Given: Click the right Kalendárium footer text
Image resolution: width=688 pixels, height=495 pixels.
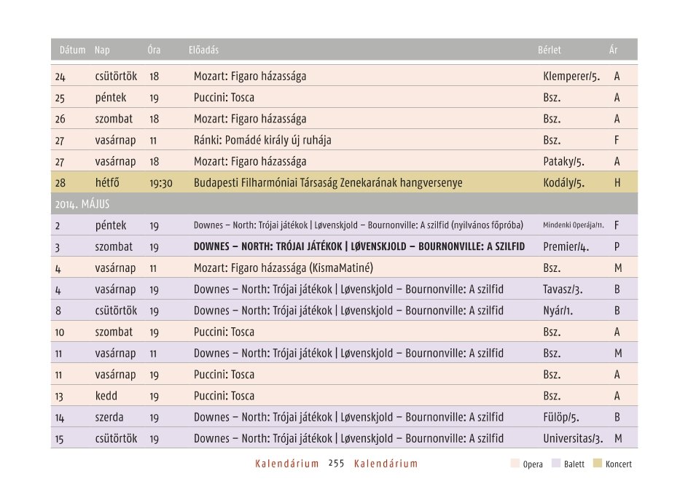Looking at the screenshot, I should pos(386,464).
